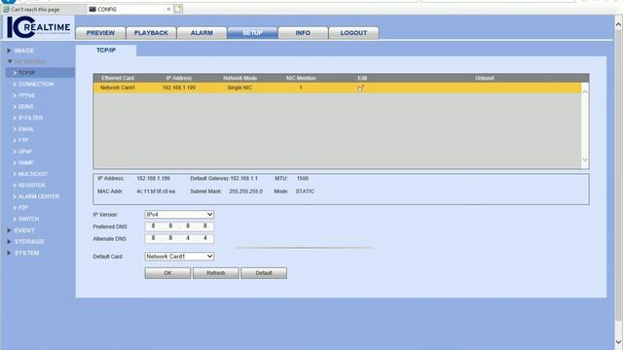The image size is (623, 350).
Task: Open the PREVIEW tab
Action: [100, 33]
